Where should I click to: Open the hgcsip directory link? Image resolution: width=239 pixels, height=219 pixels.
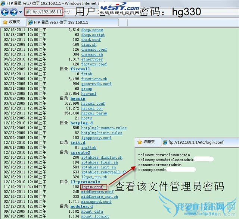pyautogui.click(x=78, y=98)
